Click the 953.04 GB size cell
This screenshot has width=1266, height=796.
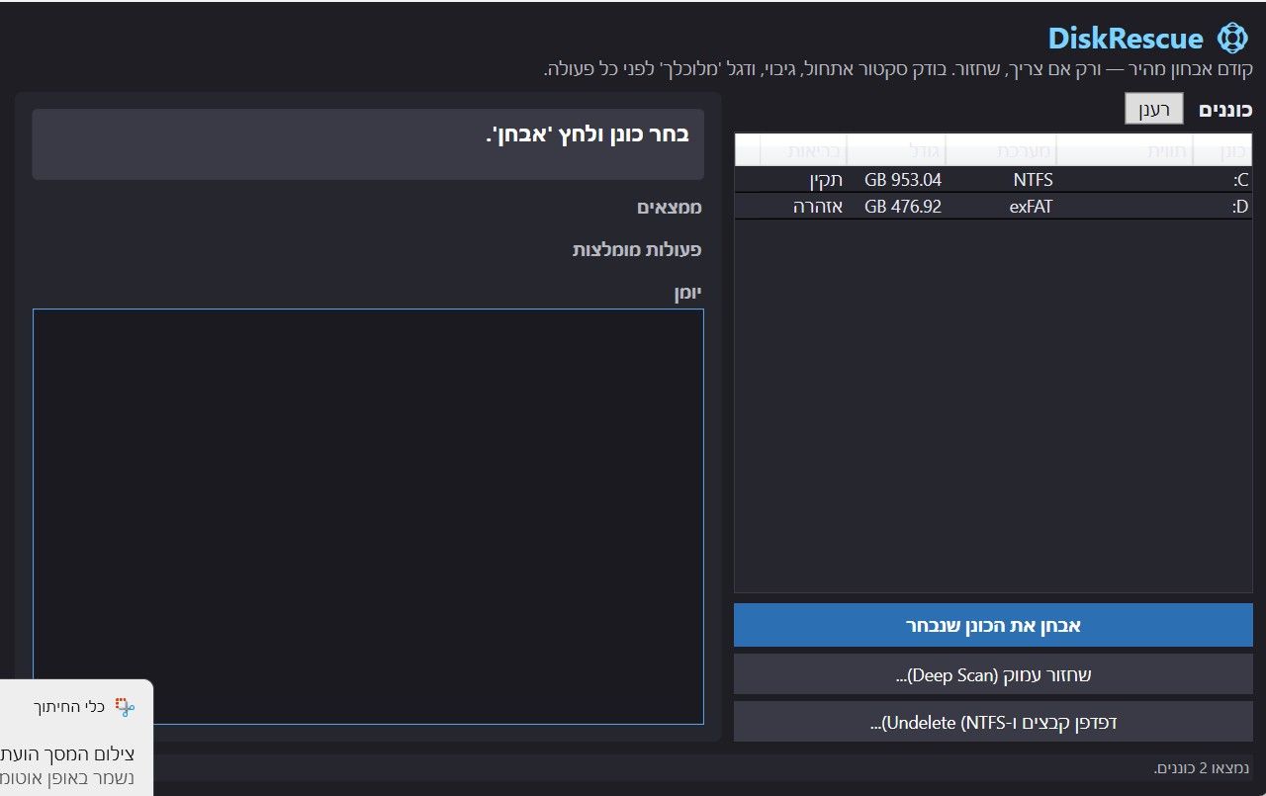903,180
